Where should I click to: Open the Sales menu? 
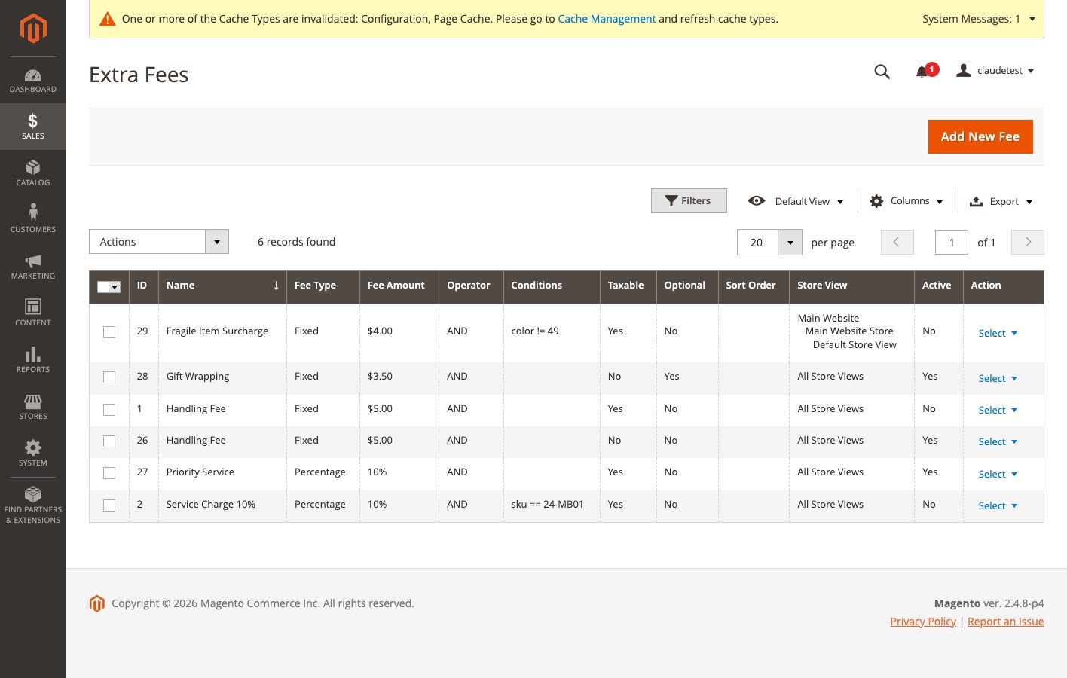(33, 127)
